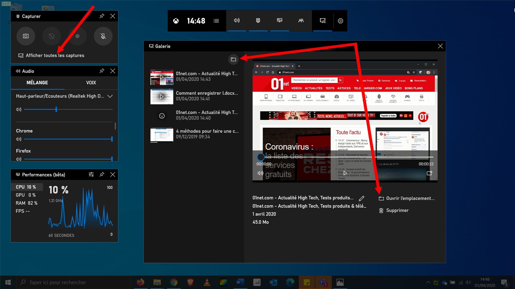Open File Explorer from the taskbar
The height and width of the screenshot is (289, 515).
(x=157, y=282)
